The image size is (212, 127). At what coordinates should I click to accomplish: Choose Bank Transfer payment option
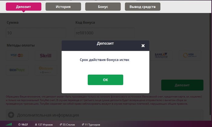tap(161, 55)
